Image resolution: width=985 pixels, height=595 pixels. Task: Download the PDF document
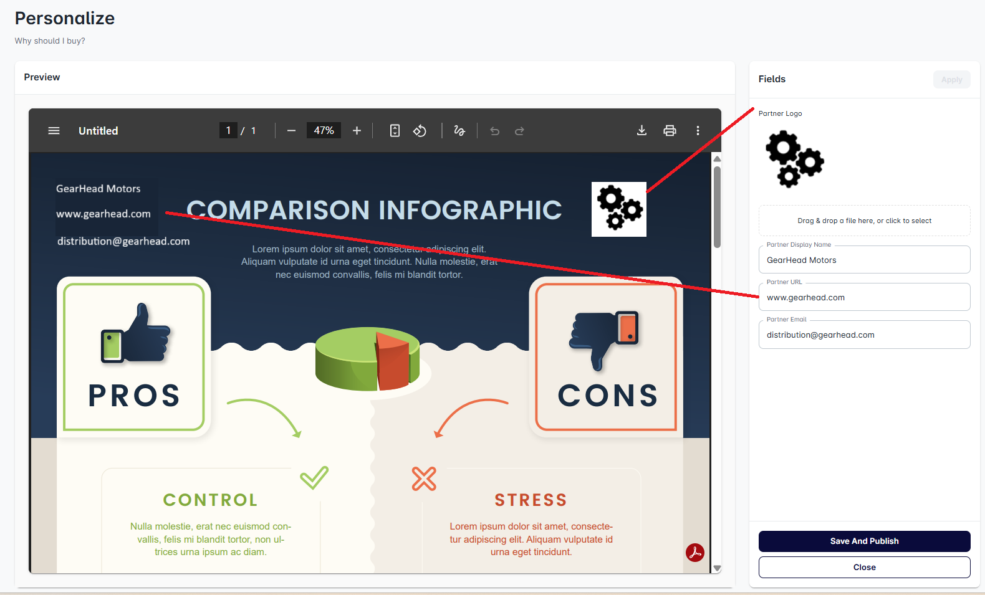click(x=641, y=131)
